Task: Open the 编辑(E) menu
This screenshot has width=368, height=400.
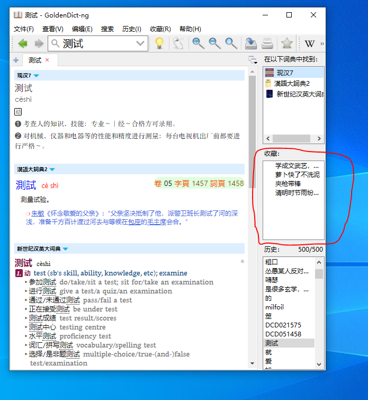Action: coord(82,29)
